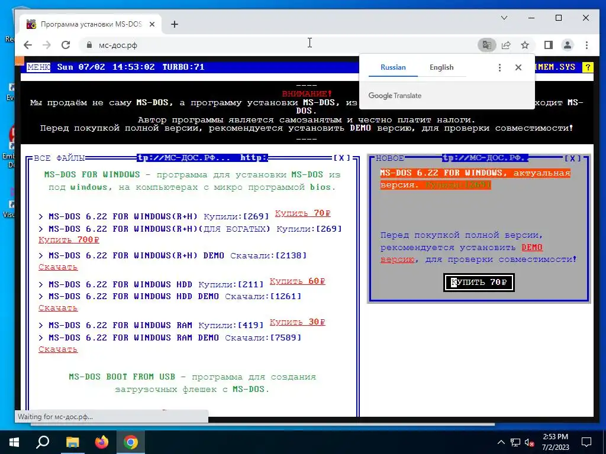This screenshot has width=606, height=454.
Task: Open the Chrome side panel icon
Action: [549, 45]
